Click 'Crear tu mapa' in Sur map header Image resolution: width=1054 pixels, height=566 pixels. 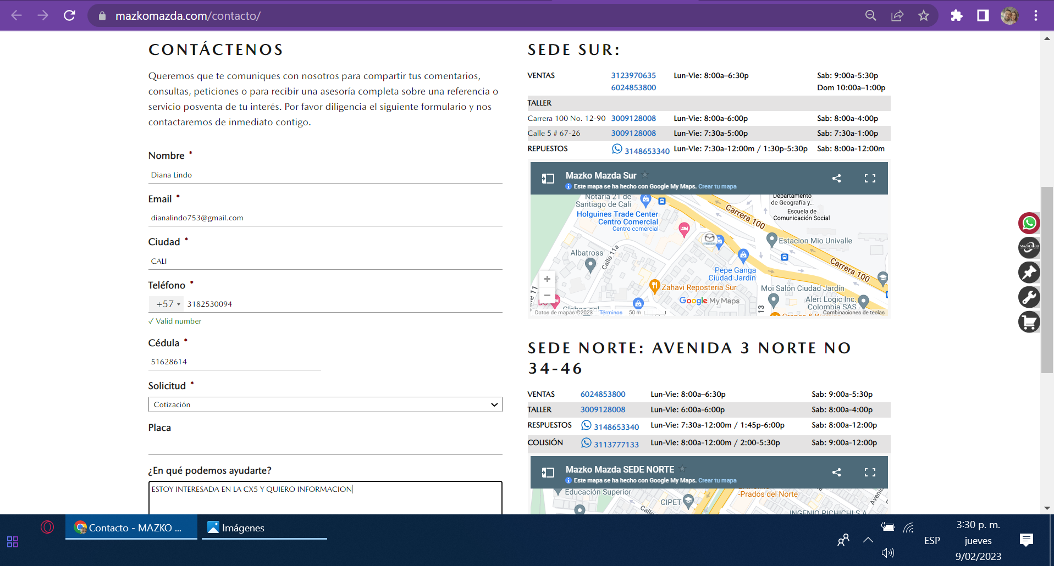point(717,186)
